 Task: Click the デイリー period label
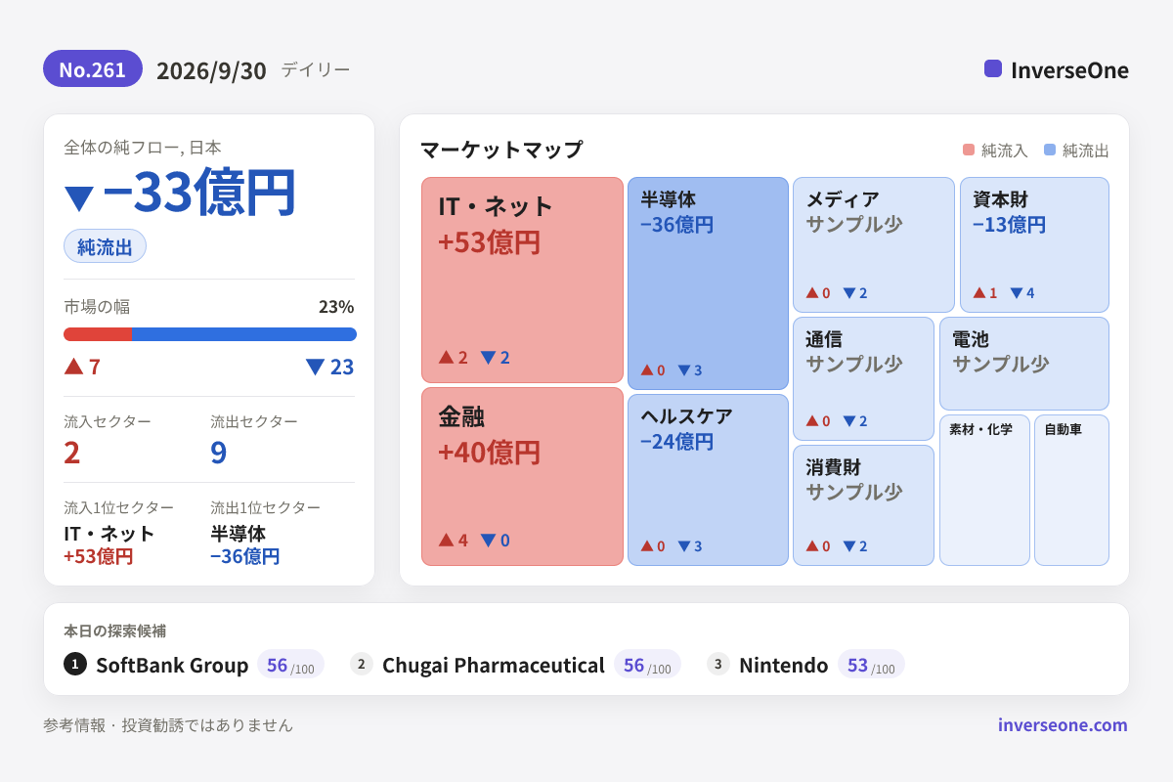click(x=316, y=69)
